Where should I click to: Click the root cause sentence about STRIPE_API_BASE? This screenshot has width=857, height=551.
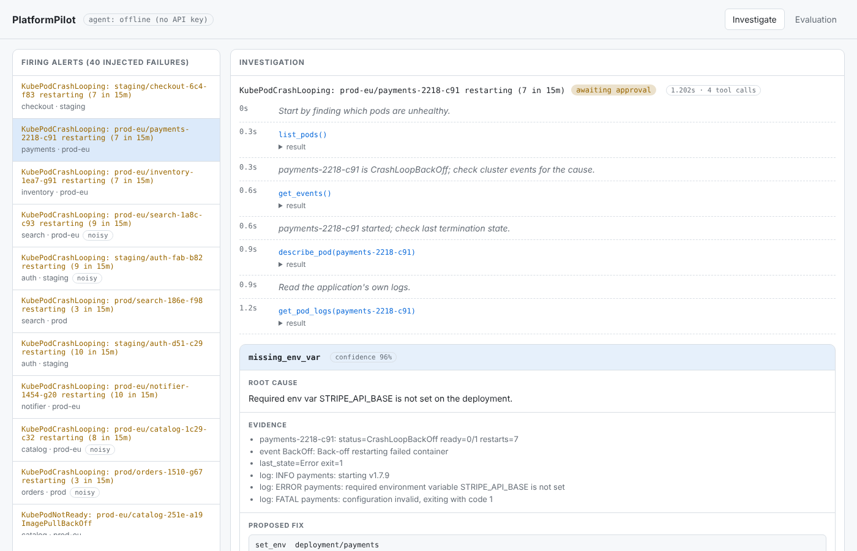click(x=380, y=399)
